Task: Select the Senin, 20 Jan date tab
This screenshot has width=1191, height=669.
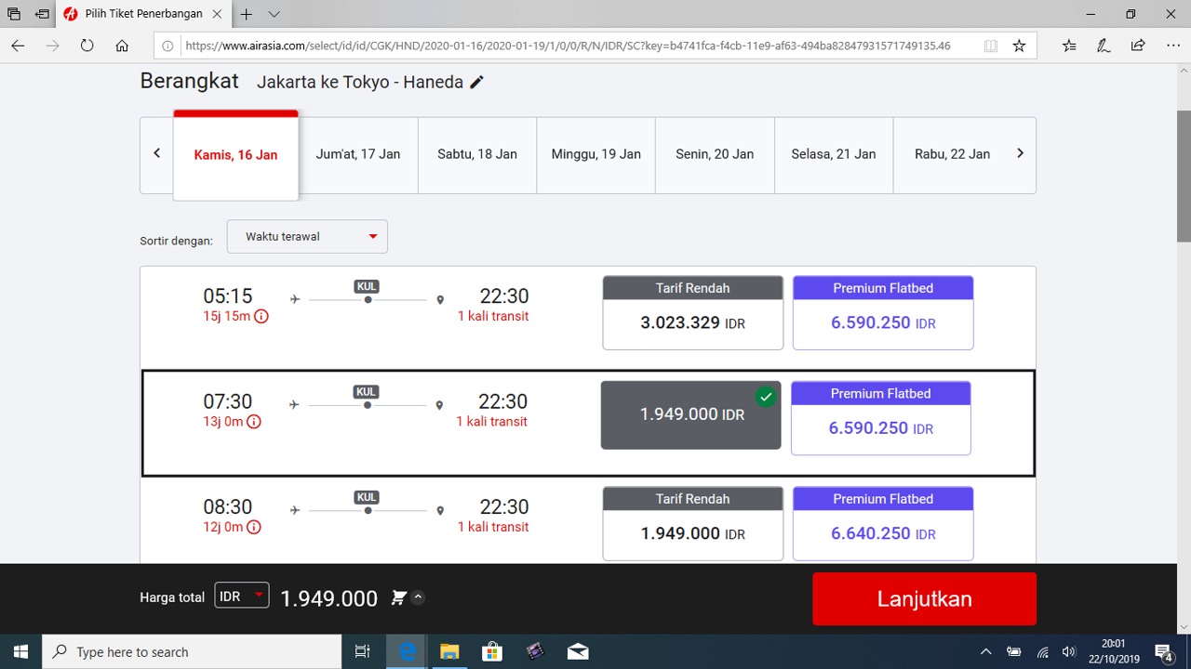Action: [x=715, y=154]
